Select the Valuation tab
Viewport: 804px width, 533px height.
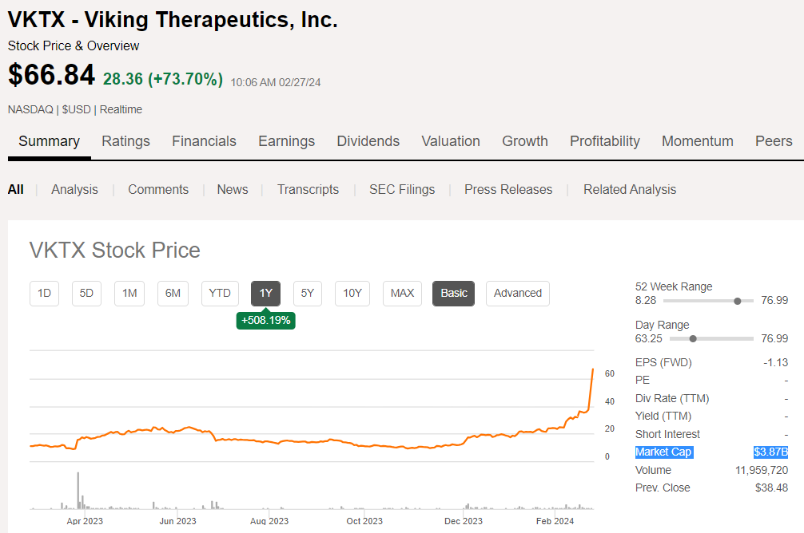pyautogui.click(x=451, y=141)
